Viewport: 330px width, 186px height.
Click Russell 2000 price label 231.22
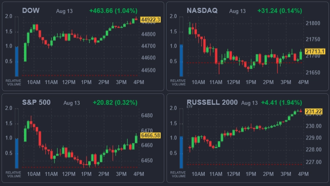[313, 111]
